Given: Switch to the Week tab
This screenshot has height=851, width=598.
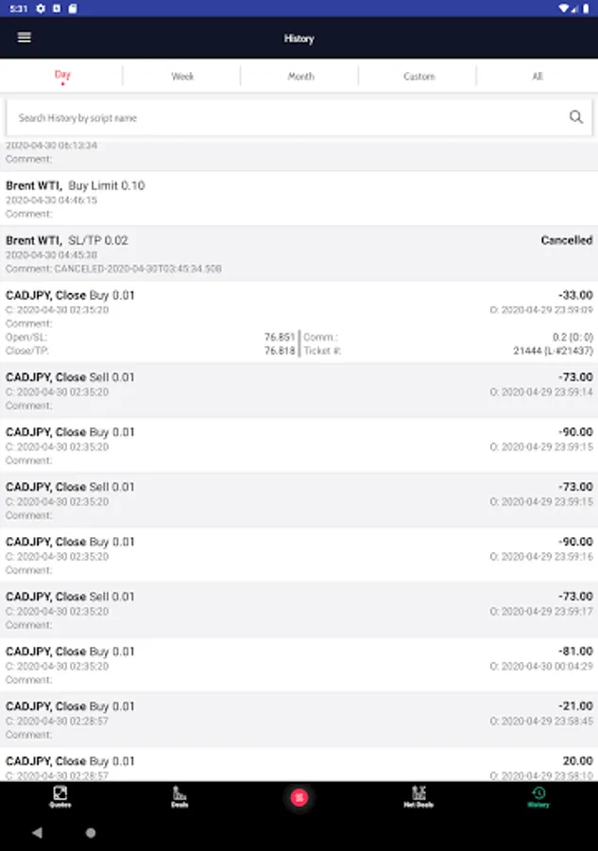Looking at the screenshot, I should 182,76.
